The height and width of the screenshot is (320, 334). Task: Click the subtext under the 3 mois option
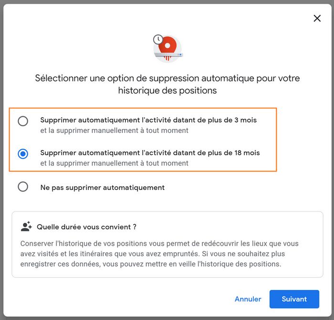click(114, 130)
